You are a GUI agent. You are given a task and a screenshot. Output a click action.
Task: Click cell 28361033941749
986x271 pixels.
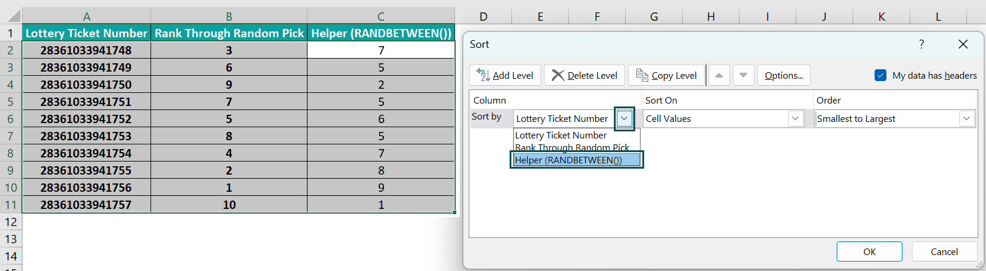pyautogui.click(x=87, y=67)
